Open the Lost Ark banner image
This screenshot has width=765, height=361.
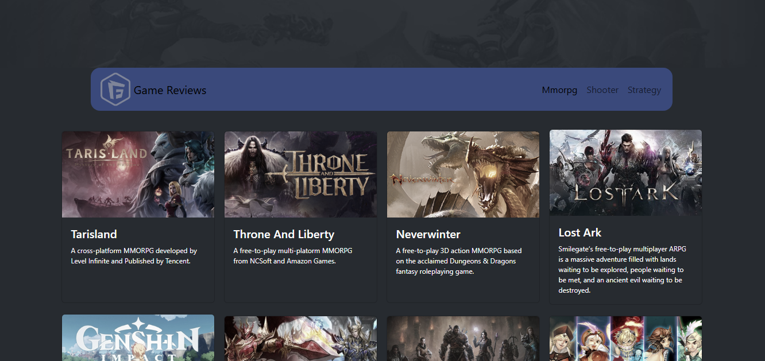(625, 173)
